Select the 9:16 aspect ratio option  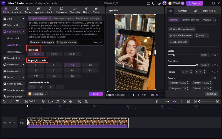[36, 76]
